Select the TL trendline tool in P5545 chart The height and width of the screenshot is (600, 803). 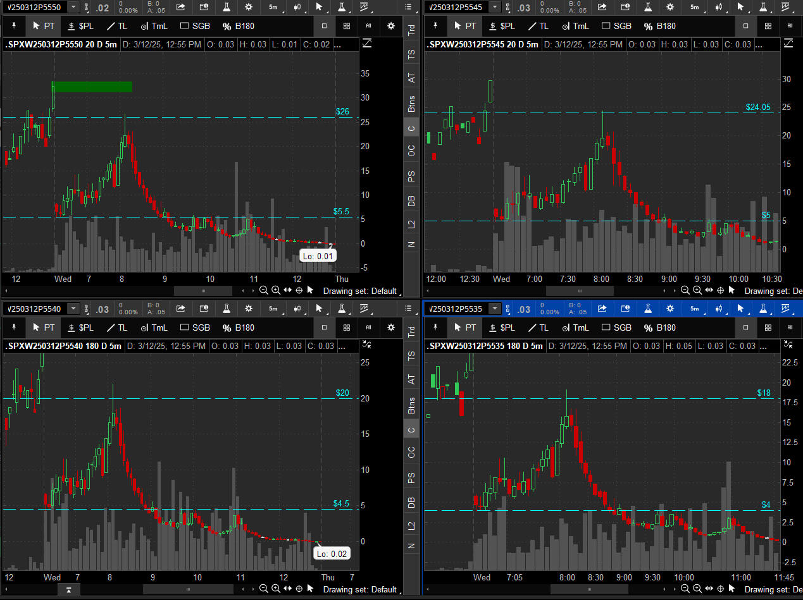tap(538, 26)
